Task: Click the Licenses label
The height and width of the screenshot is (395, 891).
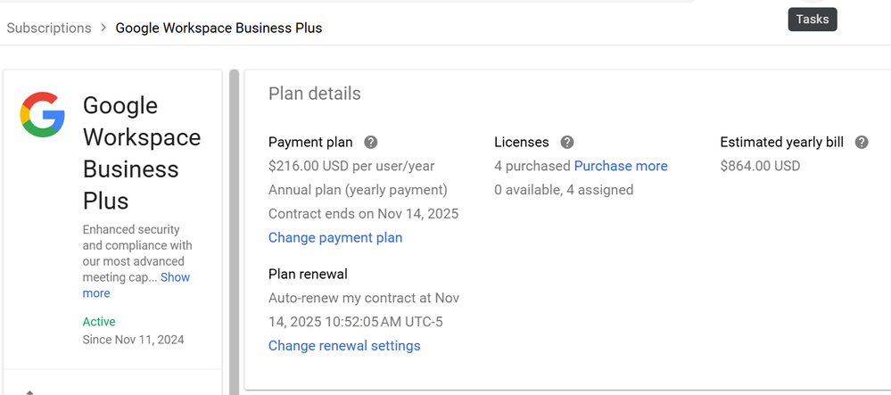Action: (522, 142)
